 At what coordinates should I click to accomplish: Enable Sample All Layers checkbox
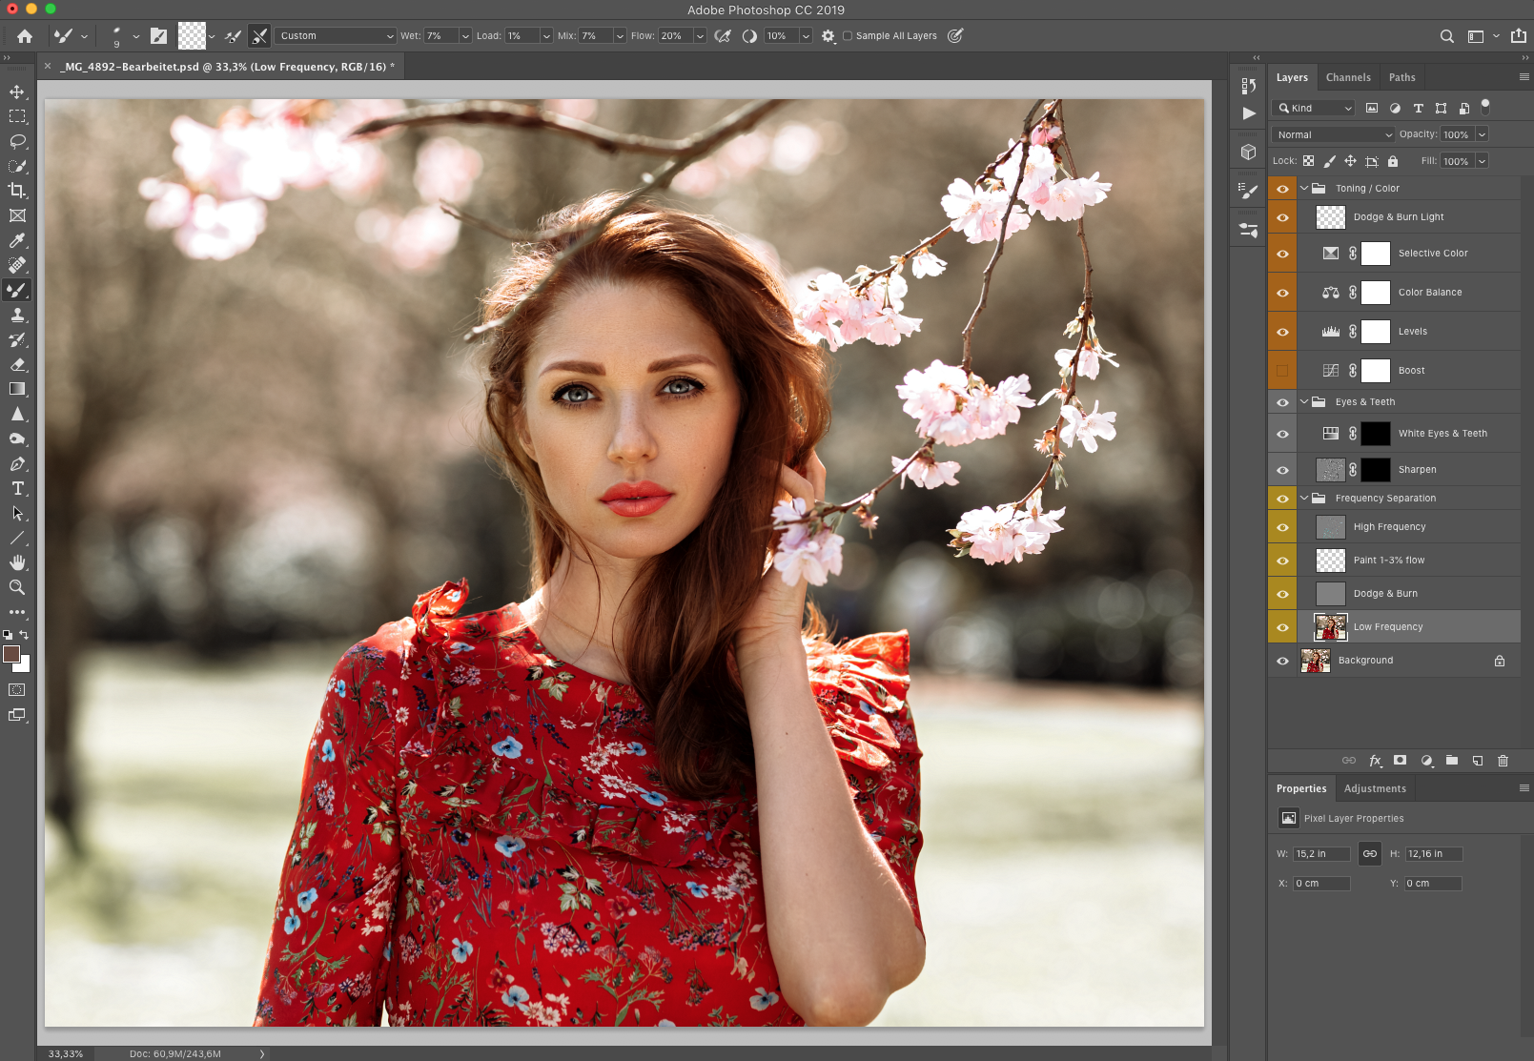point(848,36)
